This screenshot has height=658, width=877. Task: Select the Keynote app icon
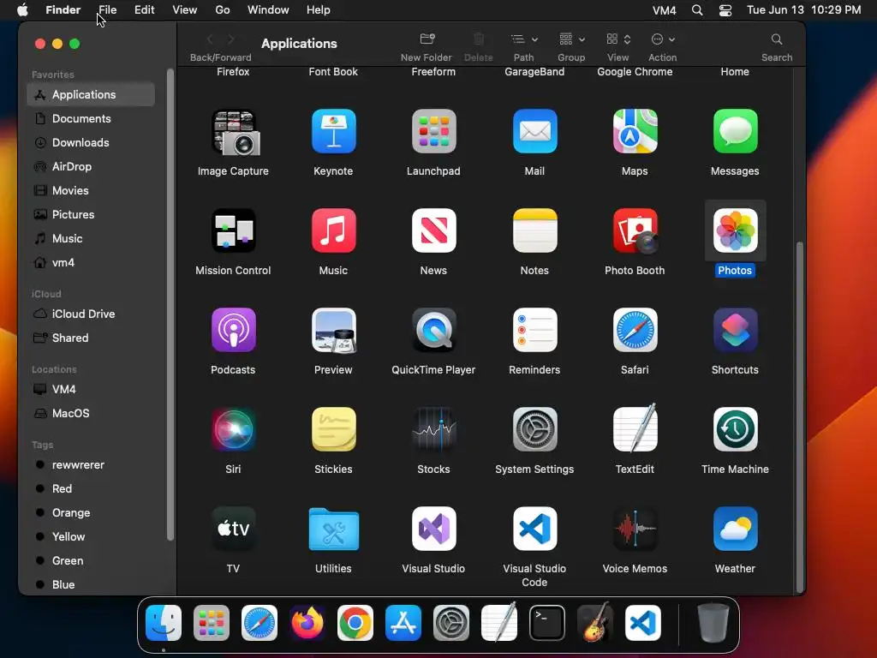point(334,131)
